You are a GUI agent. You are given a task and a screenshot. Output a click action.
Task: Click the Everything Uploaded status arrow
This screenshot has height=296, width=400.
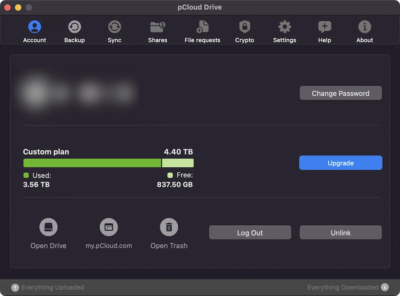(15, 288)
